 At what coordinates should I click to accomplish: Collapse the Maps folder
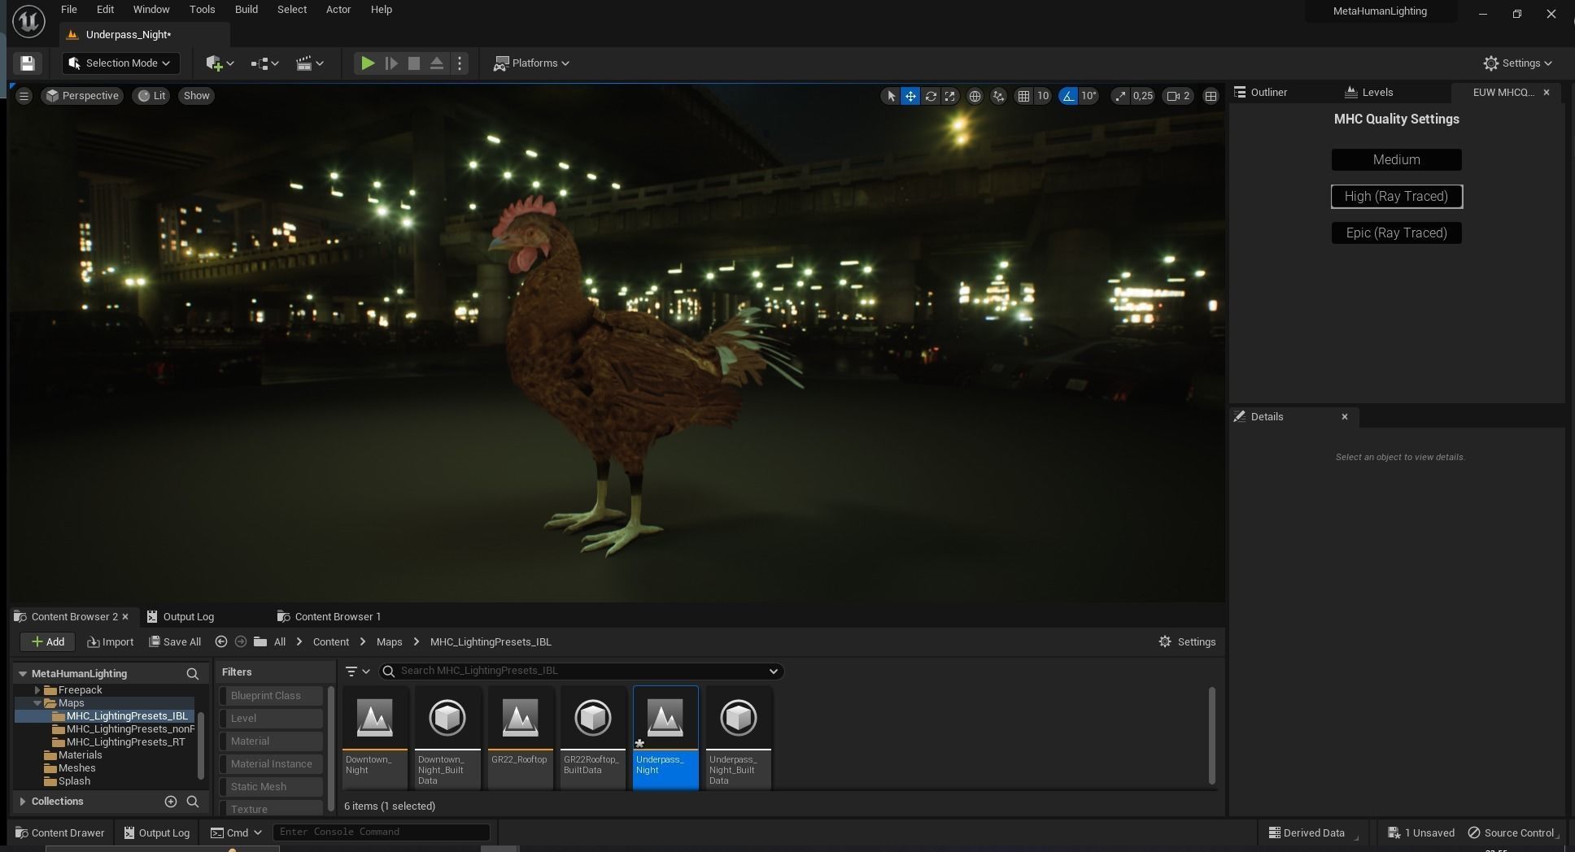coord(37,702)
